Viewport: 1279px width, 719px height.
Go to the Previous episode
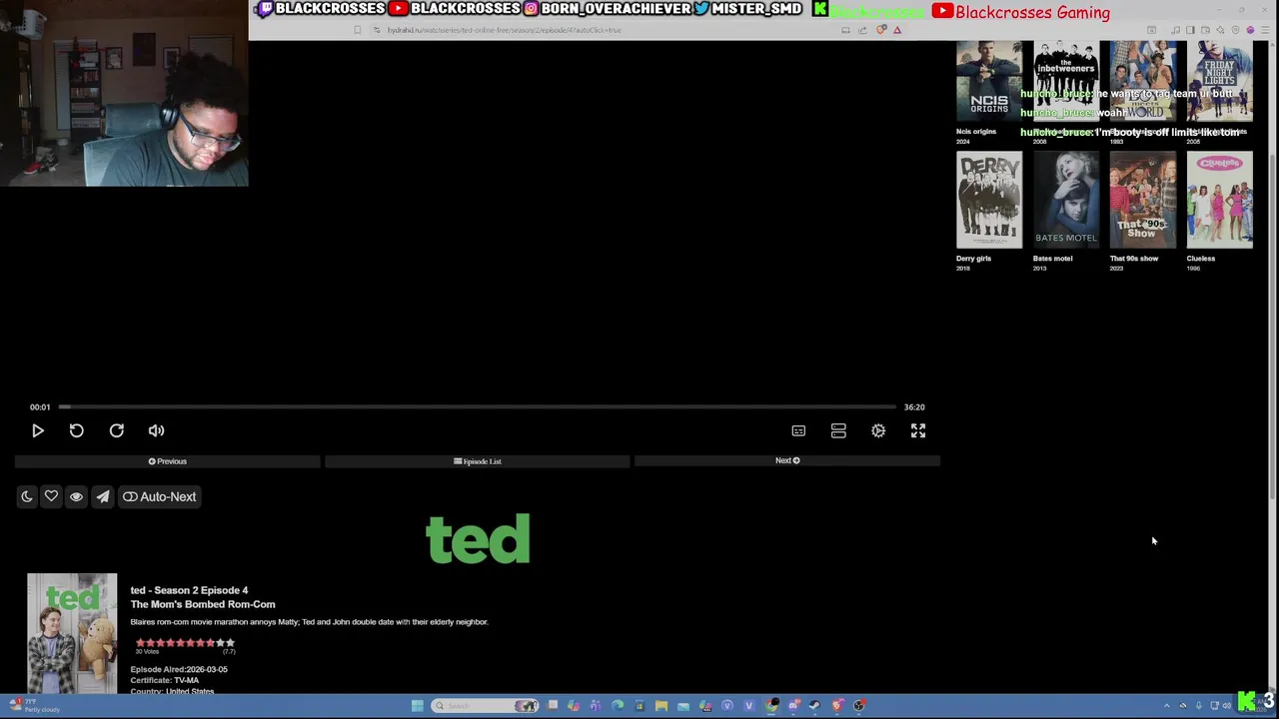tap(168, 461)
